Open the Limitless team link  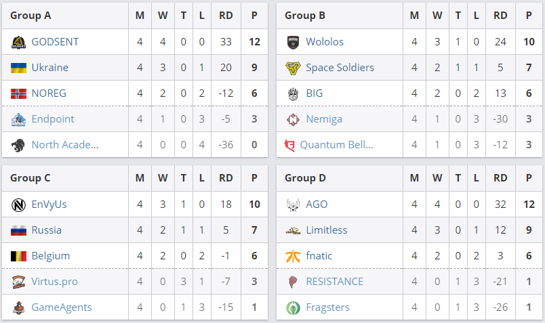[326, 230]
